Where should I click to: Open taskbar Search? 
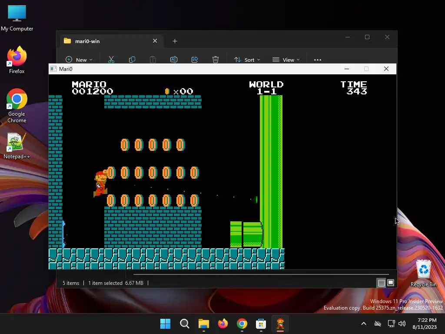coord(184,324)
